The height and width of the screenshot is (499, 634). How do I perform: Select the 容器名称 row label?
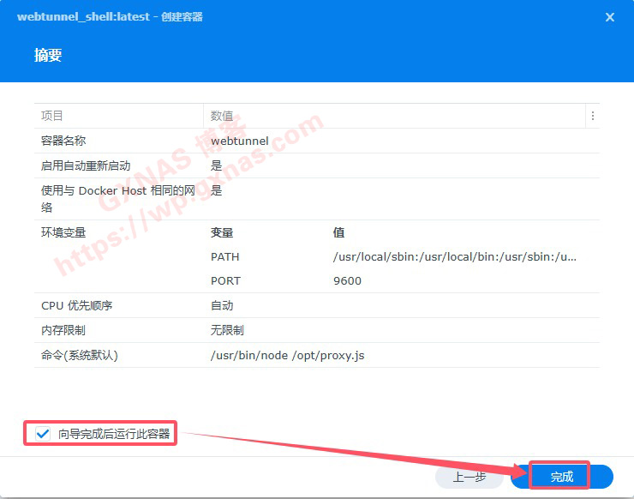pyautogui.click(x=63, y=141)
